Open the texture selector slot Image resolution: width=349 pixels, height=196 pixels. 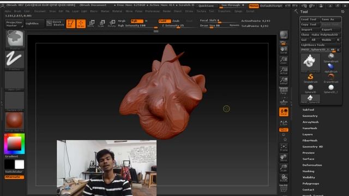pos(15,101)
